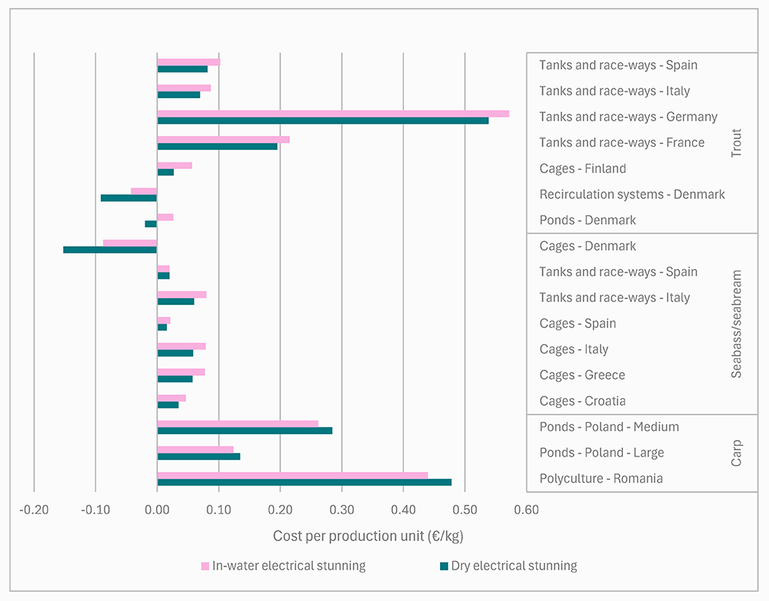Screen dimensions: 769x601
Task: Click the -0.20 axis tick label
Action: [33, 510]
